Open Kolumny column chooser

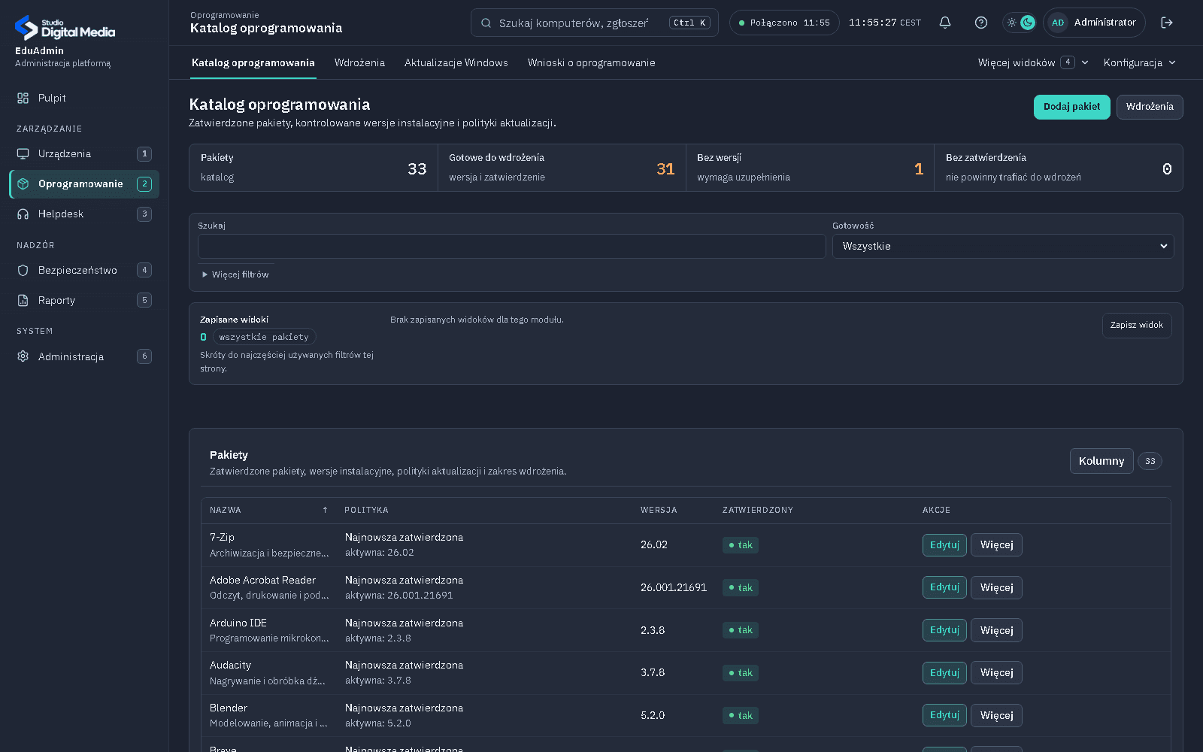1101,461
